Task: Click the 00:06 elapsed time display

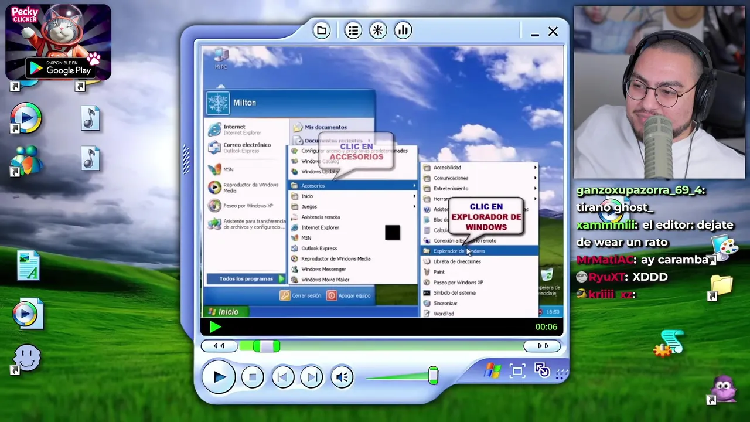Action: pos(546,327)
